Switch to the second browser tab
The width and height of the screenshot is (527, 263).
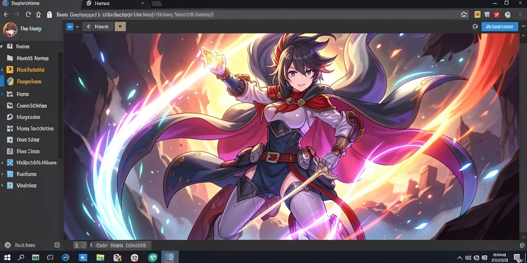(x=115, y=4)
